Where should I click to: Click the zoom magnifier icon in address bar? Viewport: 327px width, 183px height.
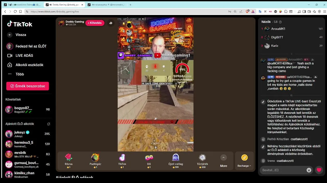pos(235,11)
